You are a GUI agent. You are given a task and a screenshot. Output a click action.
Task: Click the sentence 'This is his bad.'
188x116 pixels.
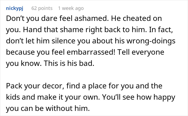click(x=69, y=63)
